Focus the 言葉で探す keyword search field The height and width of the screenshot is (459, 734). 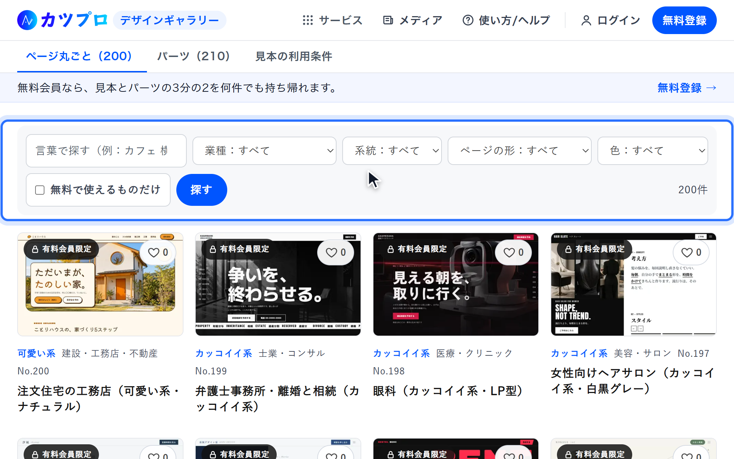106,151
